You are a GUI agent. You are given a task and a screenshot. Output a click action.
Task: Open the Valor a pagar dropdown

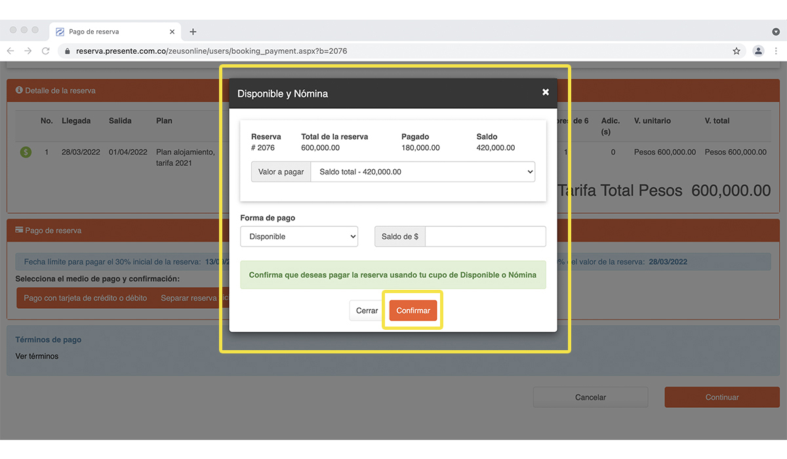point(422,172)
